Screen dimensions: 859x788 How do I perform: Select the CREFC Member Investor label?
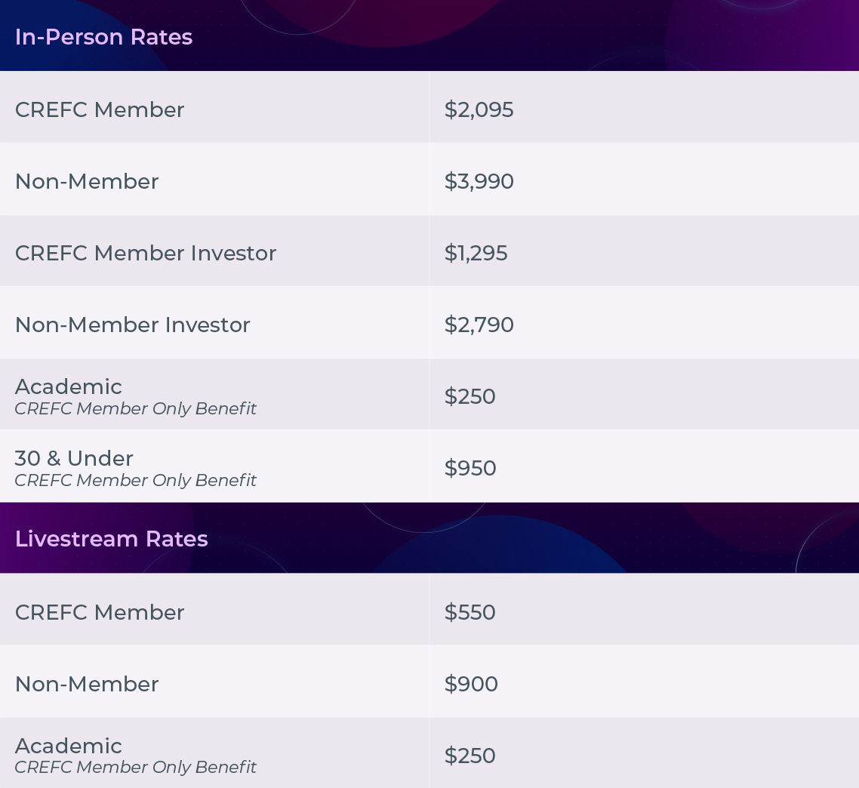pyautogui.click(x=146, y=253)
